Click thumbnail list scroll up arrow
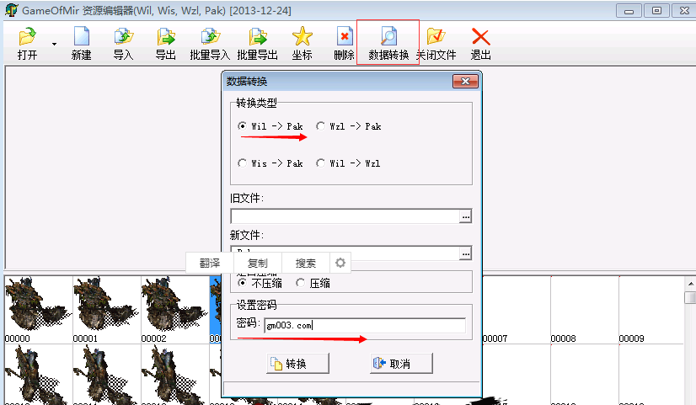Viewport: 696px width, 405px height. (690, 284)
